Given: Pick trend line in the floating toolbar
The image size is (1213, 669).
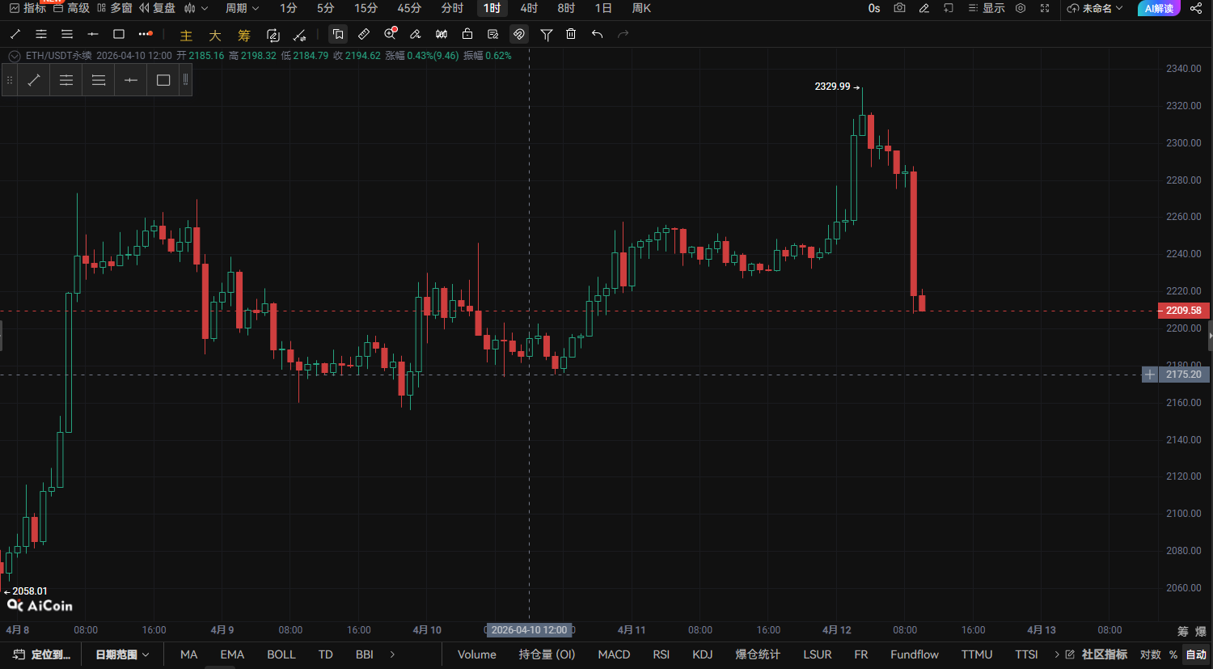Looking at the screenshot, I should click(34, 80).
